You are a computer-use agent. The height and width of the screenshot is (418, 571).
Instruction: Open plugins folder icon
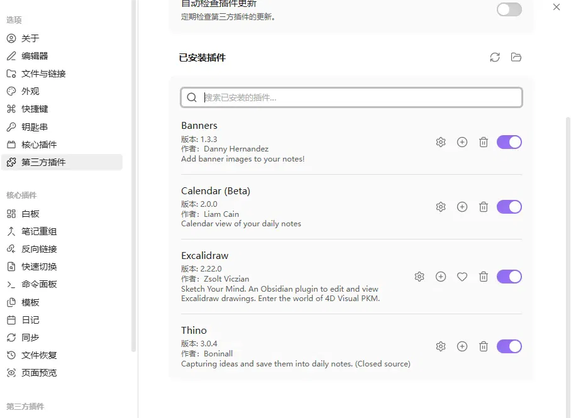(516, 57)
